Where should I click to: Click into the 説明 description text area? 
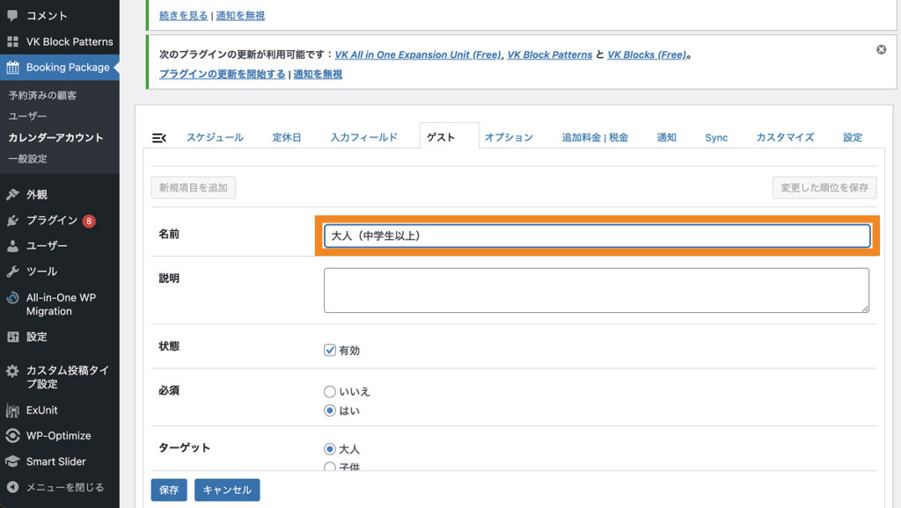click(596, 290)
